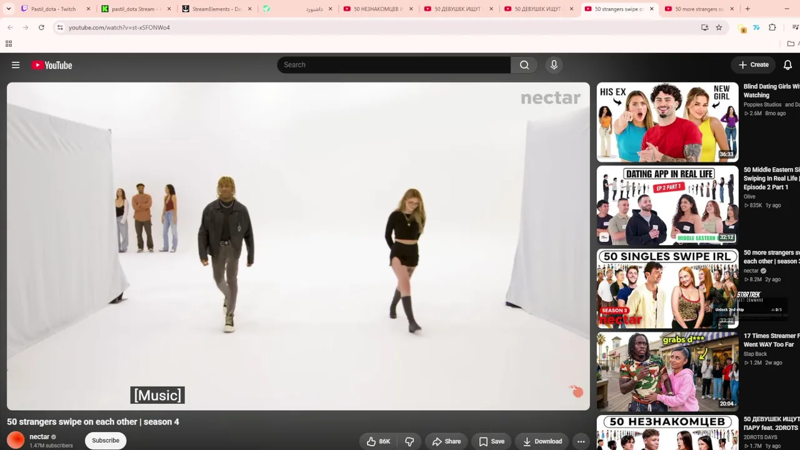Click the Share button
800x450 pixels.
tap(446, 441)
